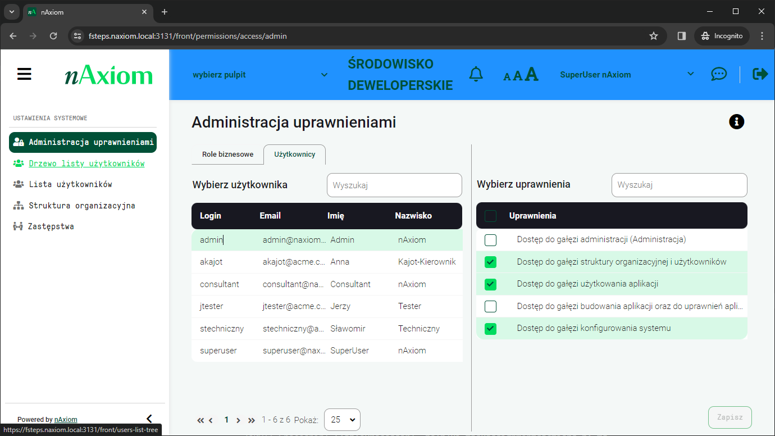
Task: Collapse sidebar with the bottom chevron
Action: point(149,419)
